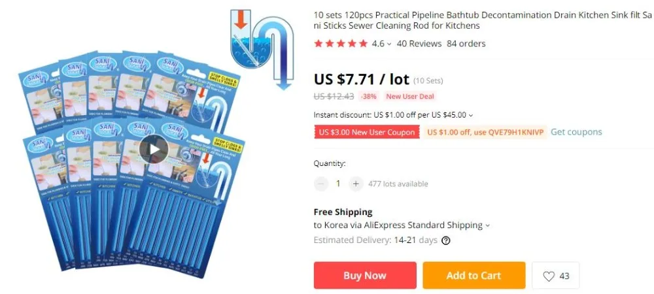The image size is (654, 294).
Task: Decrease quantity with the minus button
Action: (320, 184)
